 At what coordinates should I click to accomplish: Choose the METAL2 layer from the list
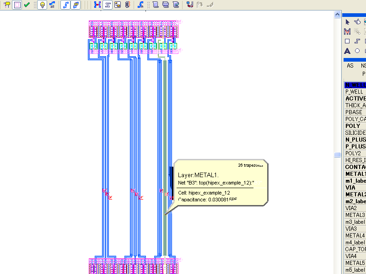(355, 195)
